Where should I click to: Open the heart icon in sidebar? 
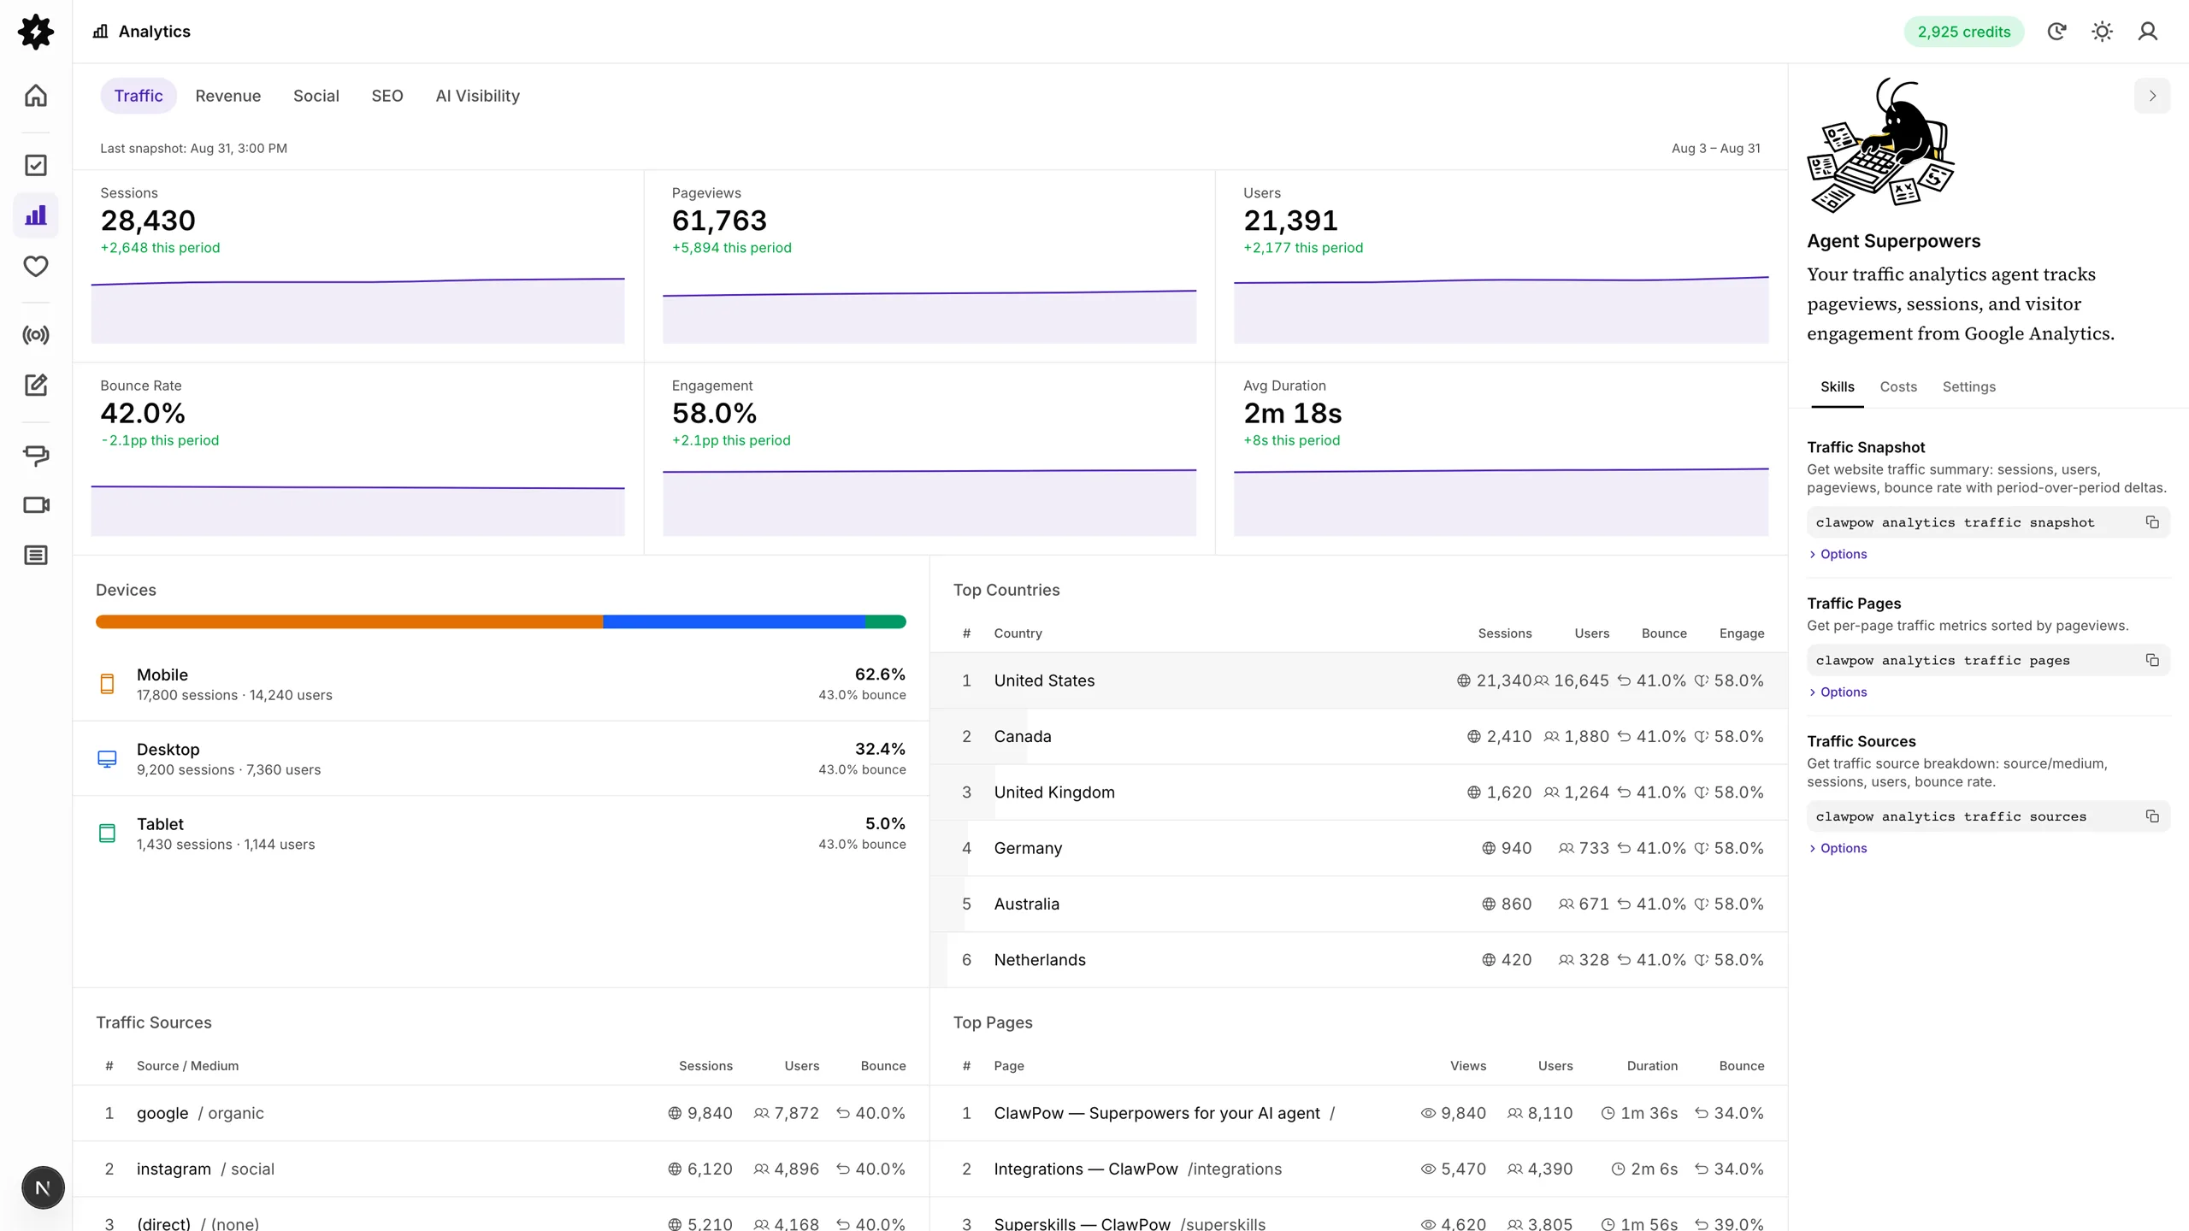pyautogui.click(x=36, y=266)
